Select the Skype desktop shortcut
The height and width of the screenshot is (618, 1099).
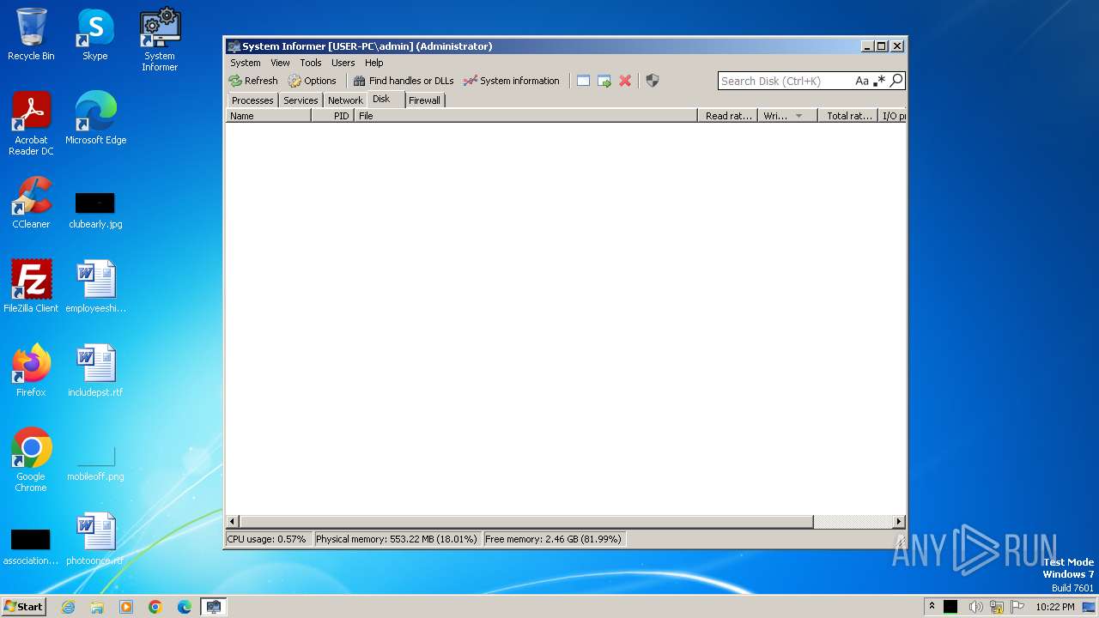pos(95,34)
